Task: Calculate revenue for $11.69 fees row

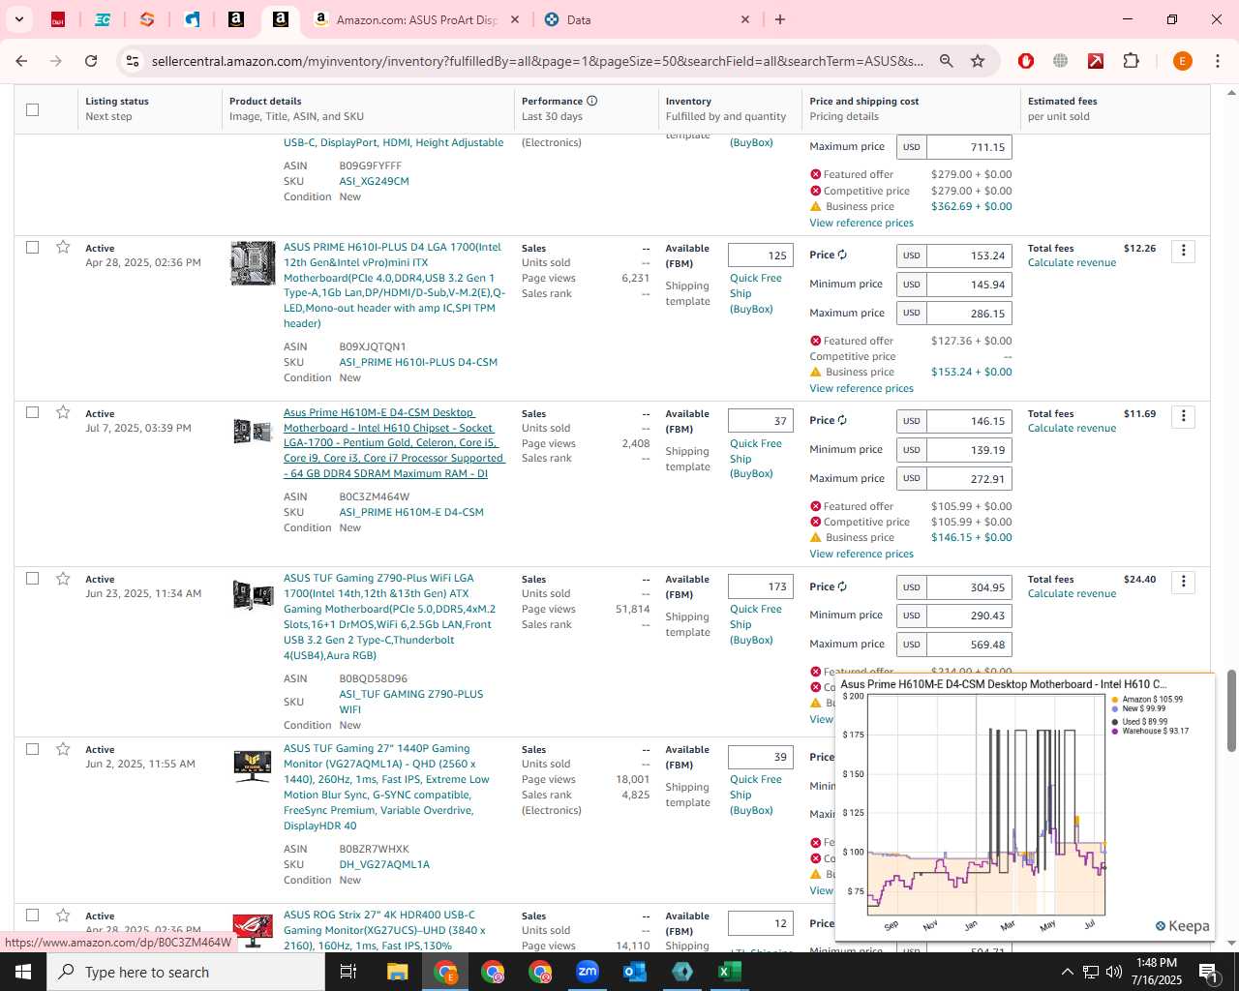Action: [1072, 429]
